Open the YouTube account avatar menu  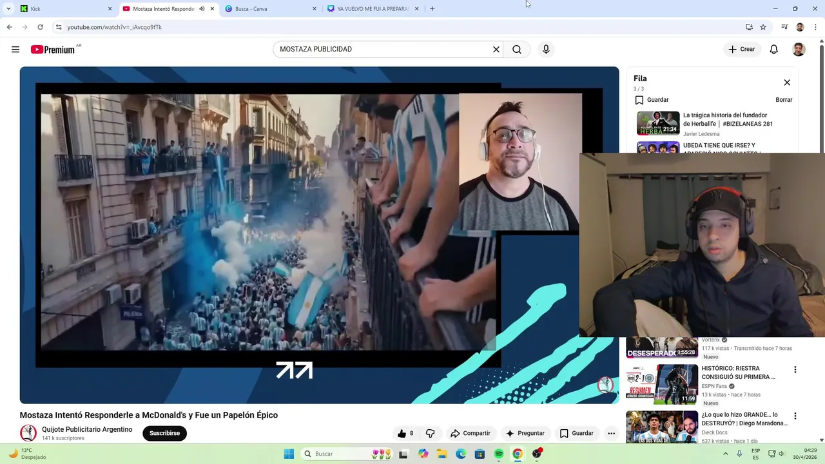coord(799,50)
